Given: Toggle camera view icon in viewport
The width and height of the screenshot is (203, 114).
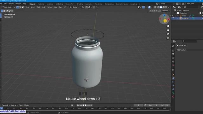Looking at the screenshot, I should [x=168, y=34].
